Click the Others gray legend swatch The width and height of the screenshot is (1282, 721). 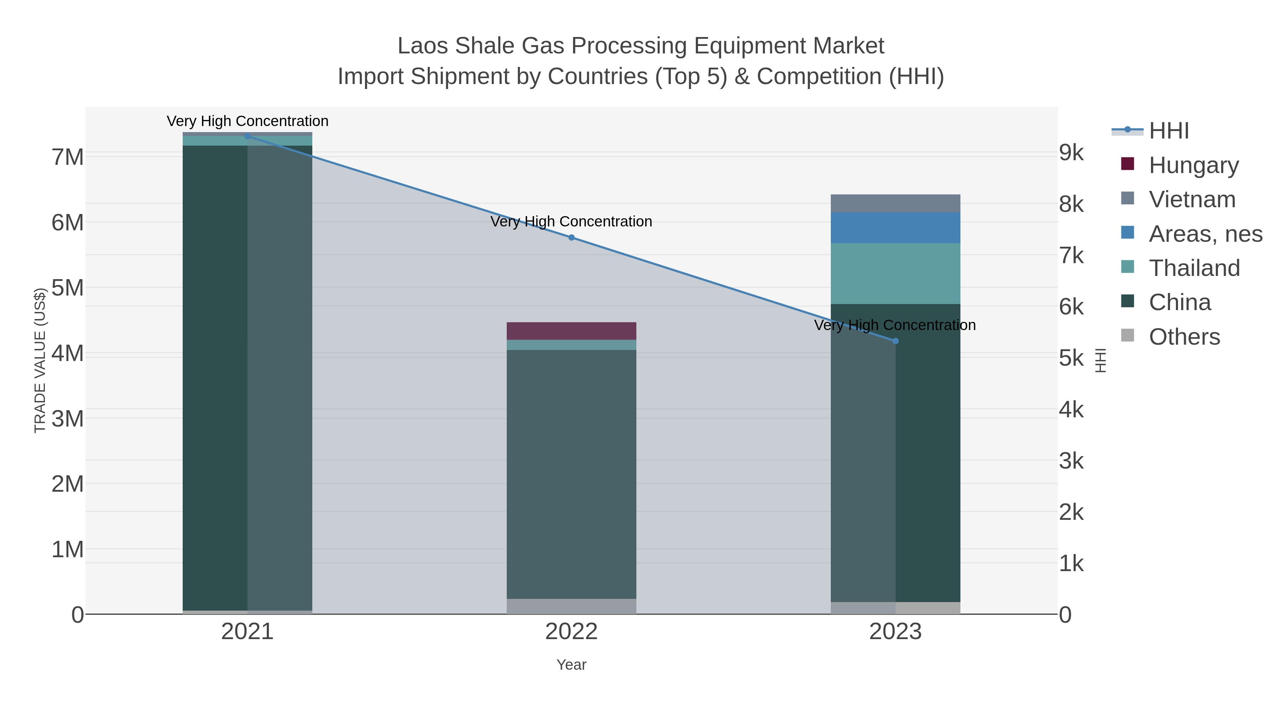pos(1128,335)
